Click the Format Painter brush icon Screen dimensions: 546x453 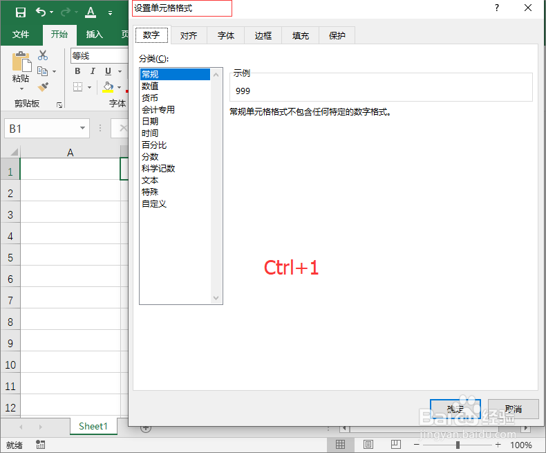pos(43,86)
